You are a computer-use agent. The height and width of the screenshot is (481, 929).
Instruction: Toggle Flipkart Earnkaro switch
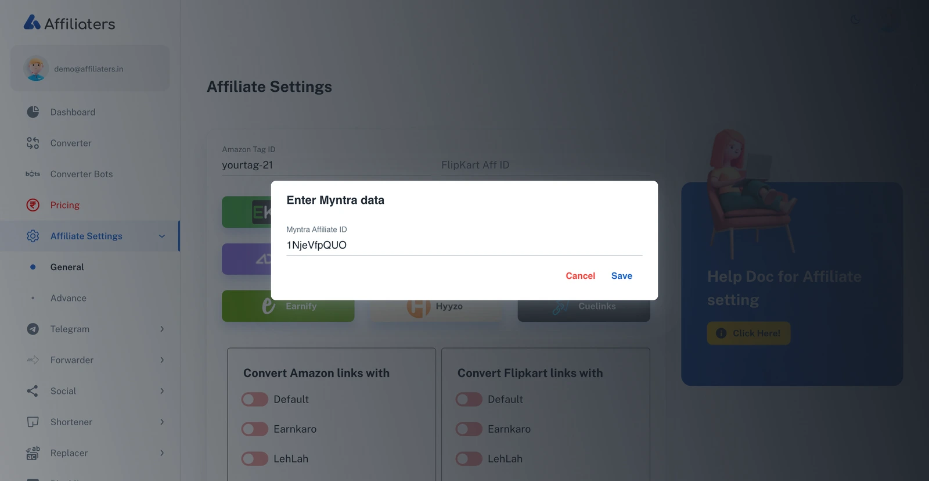point(469,429)
